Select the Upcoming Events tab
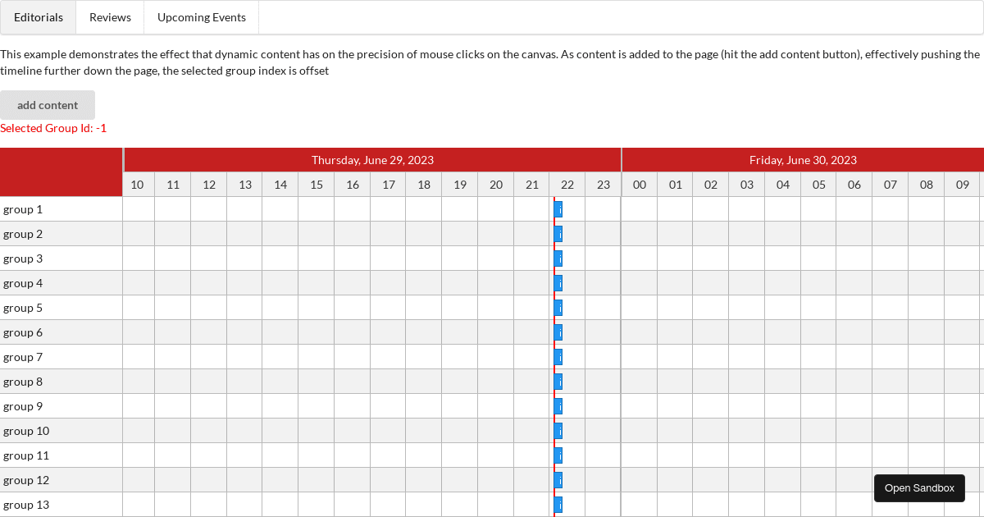 tap(202, 17)
